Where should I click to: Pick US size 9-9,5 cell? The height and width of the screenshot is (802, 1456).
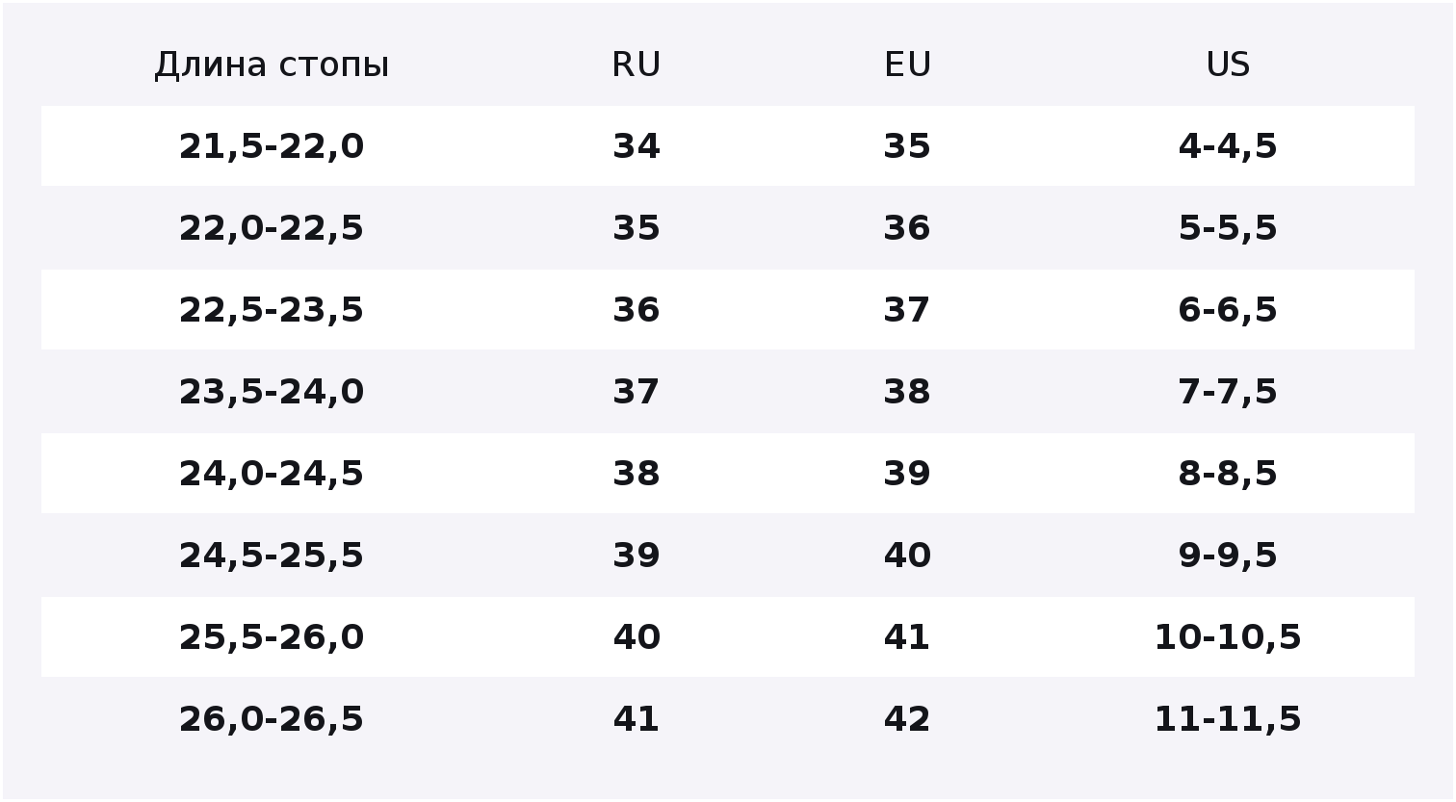coord(1228,556)
